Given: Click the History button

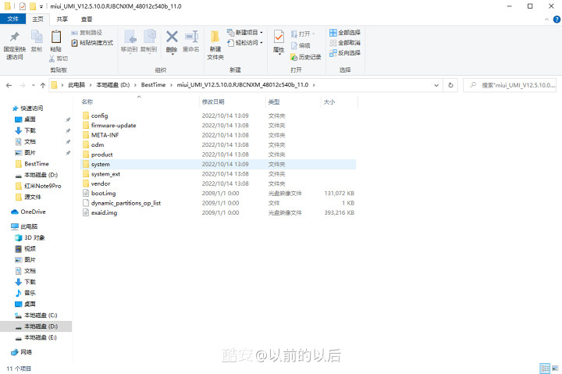Looking at the screenshot, I should (x=306, y=57).
